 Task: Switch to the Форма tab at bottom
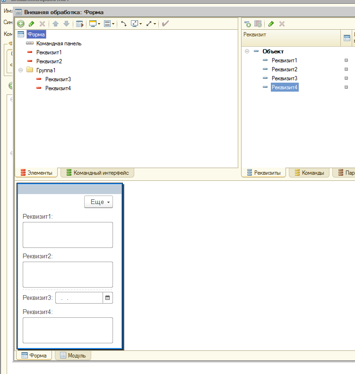(x=34, y=356)
